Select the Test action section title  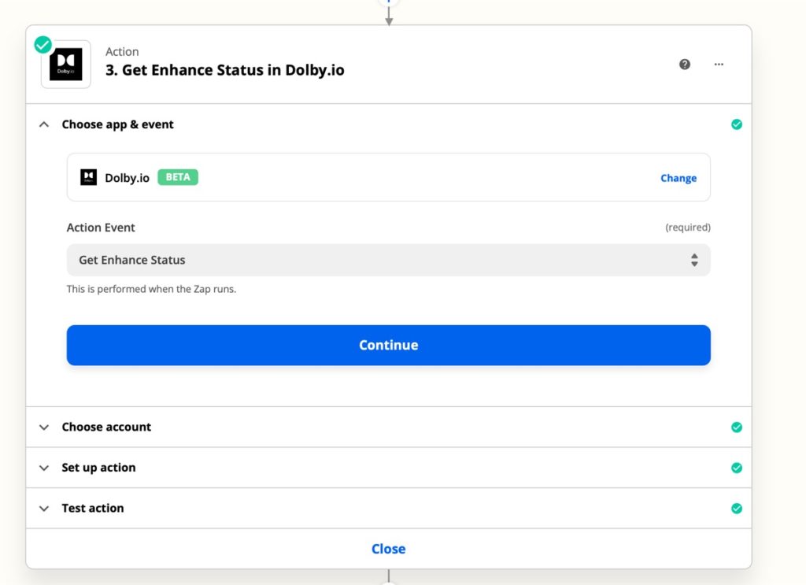point(93,508)
